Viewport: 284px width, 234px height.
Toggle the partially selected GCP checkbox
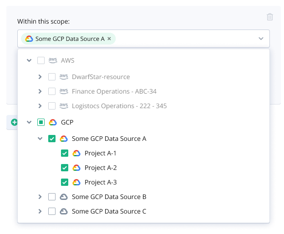(x=41, y=122)
